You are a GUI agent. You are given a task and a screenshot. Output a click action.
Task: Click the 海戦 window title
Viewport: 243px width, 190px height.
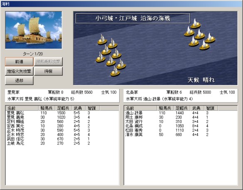tap(5, 4)
